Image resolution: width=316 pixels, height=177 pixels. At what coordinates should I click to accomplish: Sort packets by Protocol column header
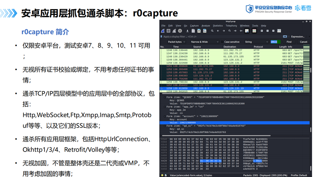(265, 47)
